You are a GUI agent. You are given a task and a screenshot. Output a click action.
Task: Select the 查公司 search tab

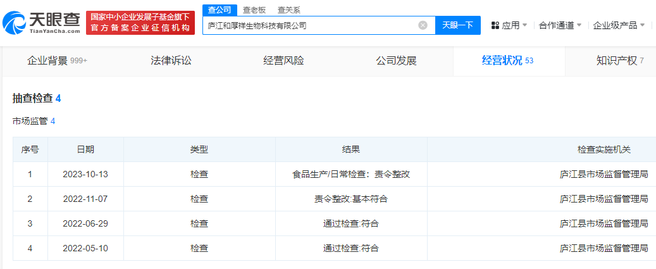221,10
